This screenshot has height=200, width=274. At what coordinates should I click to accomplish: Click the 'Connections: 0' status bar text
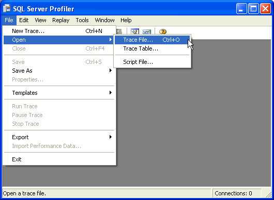[x=233, y=193]
